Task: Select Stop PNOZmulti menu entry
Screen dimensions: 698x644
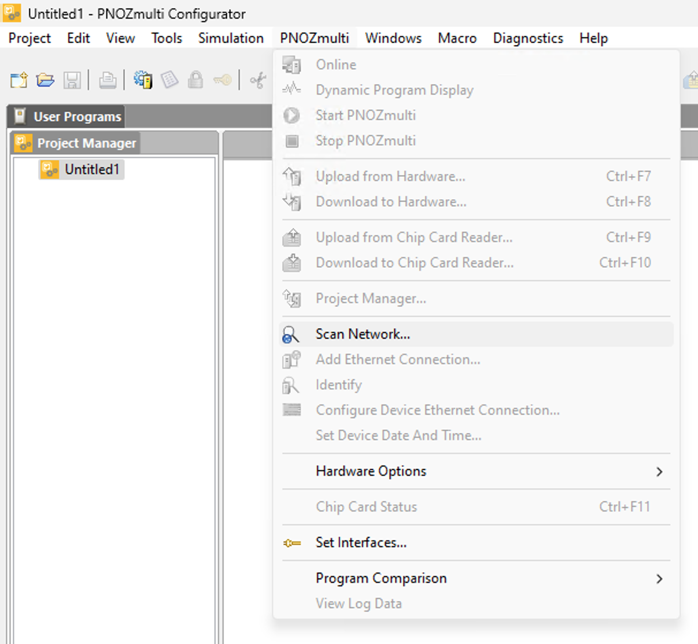Action: (476, 141)
